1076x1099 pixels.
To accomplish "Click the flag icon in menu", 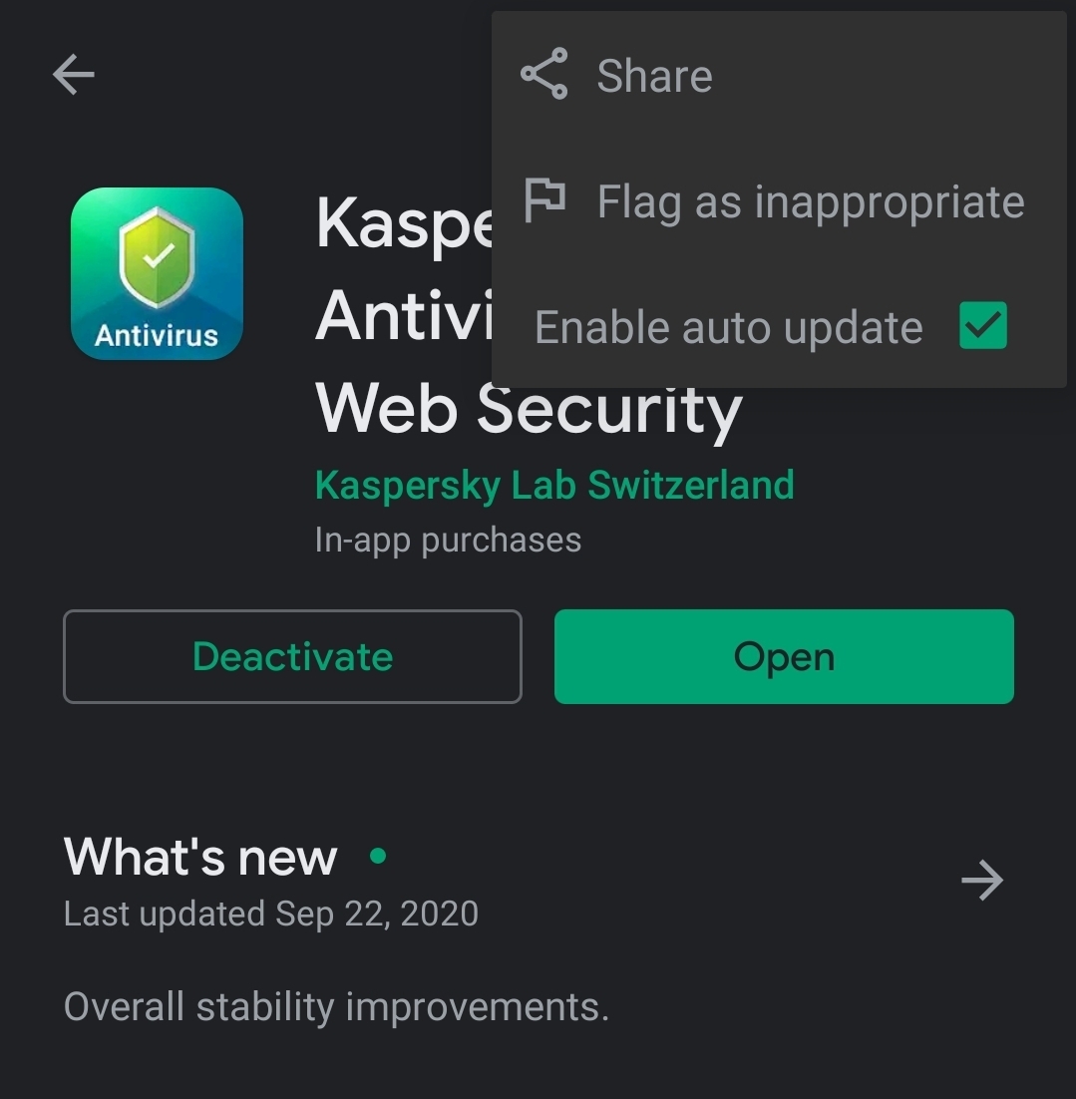I will click(x=544, y=200).
